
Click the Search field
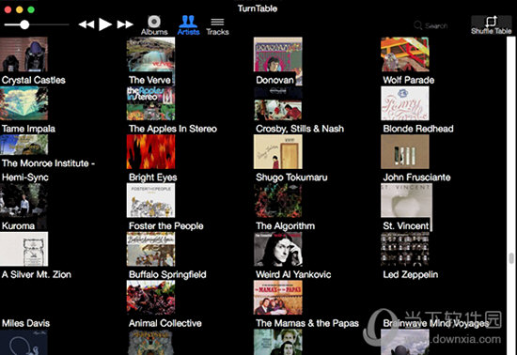point(431,25)
